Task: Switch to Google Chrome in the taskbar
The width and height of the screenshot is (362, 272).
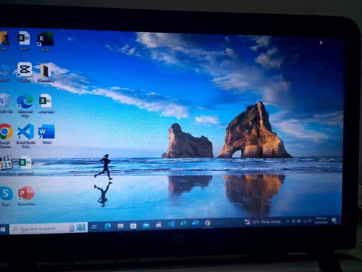Action: pyautogui.click(x=207, y=223)
